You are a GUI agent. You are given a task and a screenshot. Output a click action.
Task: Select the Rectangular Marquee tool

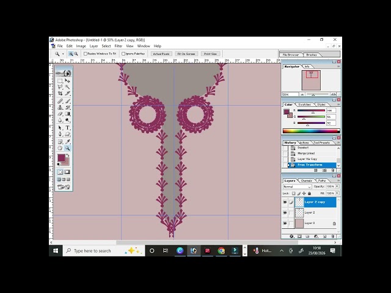coord(60,81)
